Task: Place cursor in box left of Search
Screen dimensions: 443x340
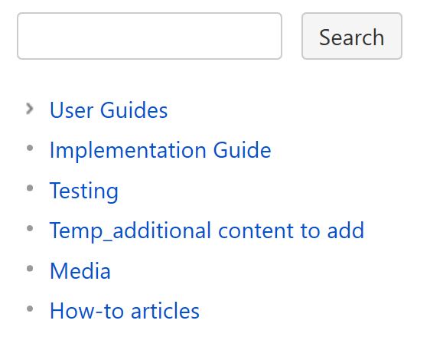Action: (x=149, y=36)
